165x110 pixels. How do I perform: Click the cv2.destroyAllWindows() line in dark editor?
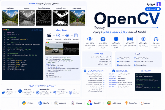[16, 70]
